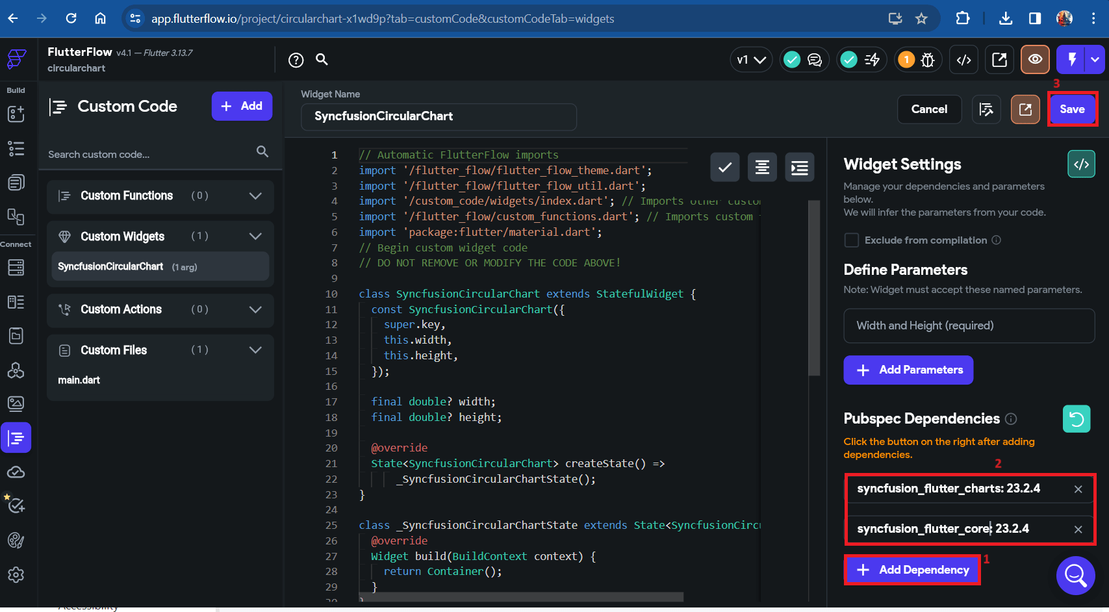Go to the browser home page

pyautogui.click(x=100, y=18)
